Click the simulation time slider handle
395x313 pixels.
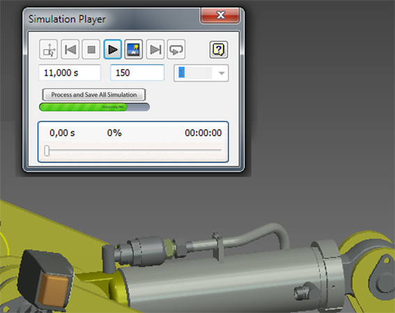[47, 150]
